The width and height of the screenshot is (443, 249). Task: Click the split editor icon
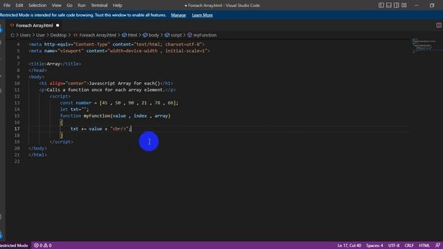[x=439, y=26]
